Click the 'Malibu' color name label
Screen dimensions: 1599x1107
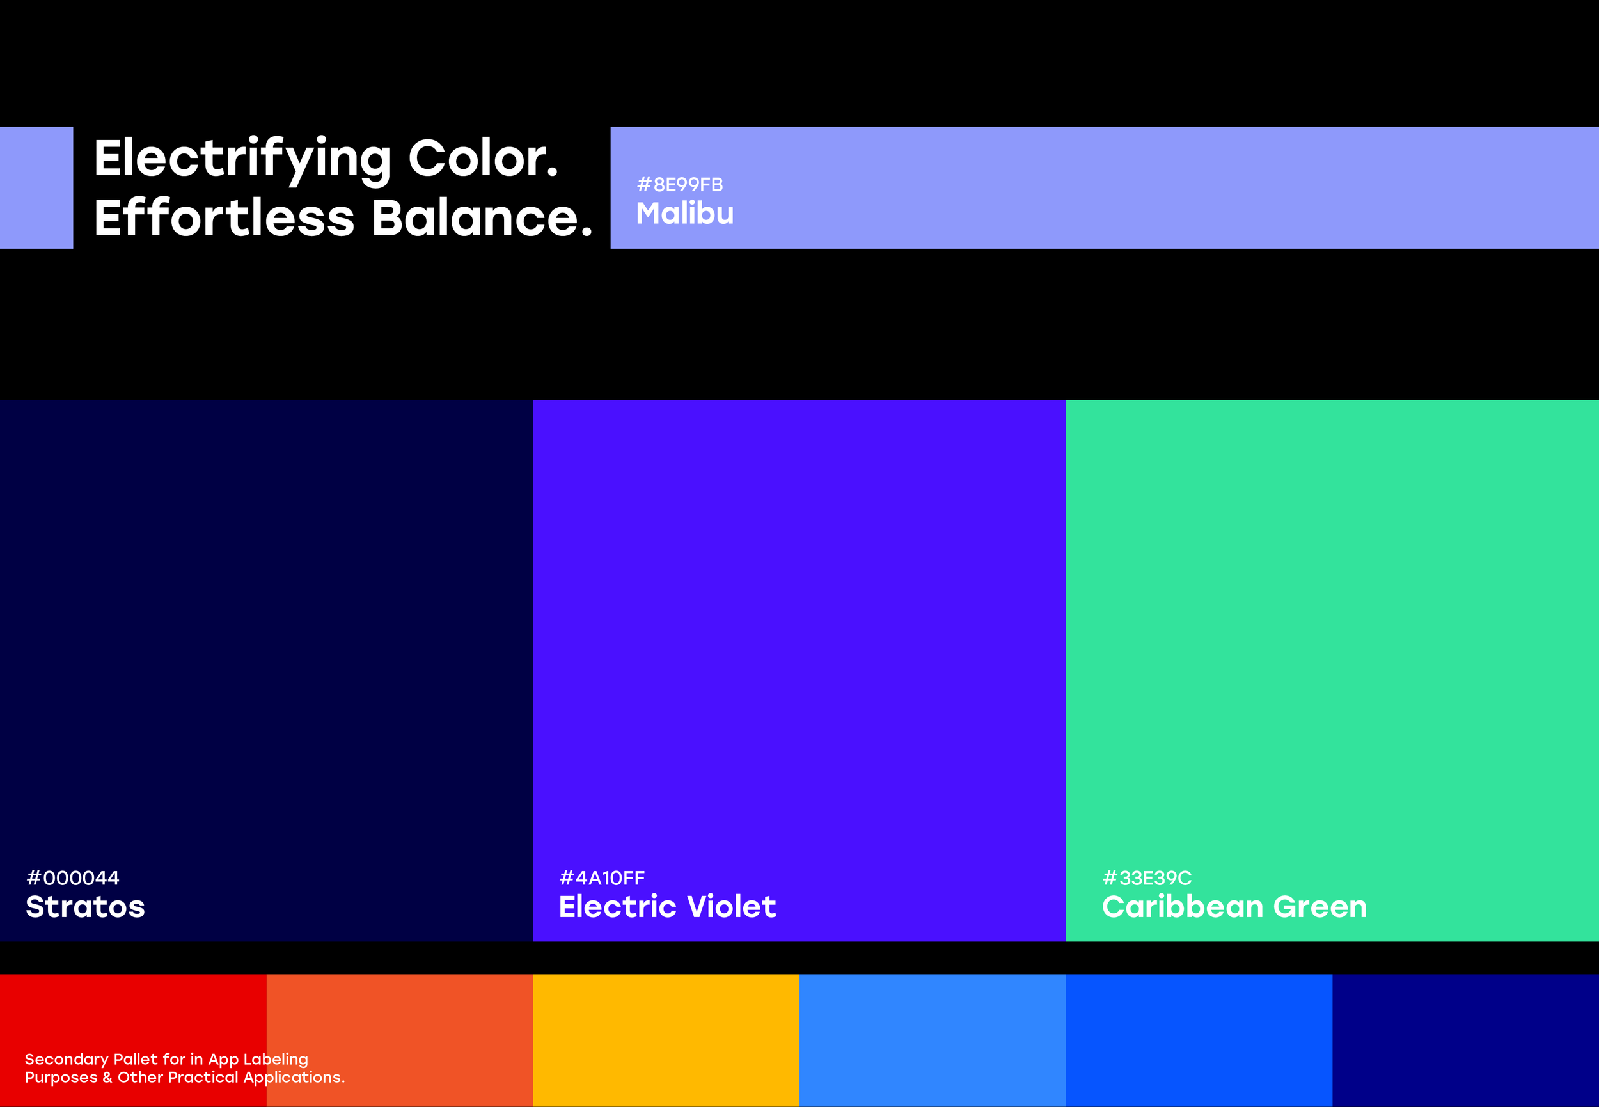[x=684, y=214]
